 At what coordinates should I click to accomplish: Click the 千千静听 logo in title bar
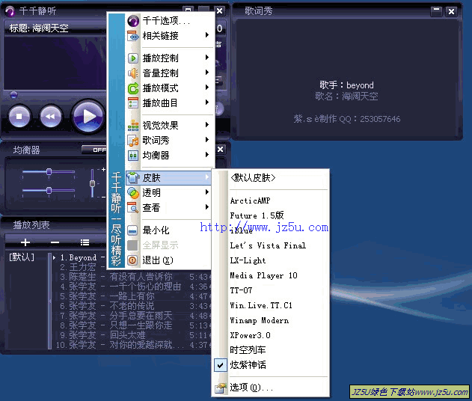coord(10,11)
